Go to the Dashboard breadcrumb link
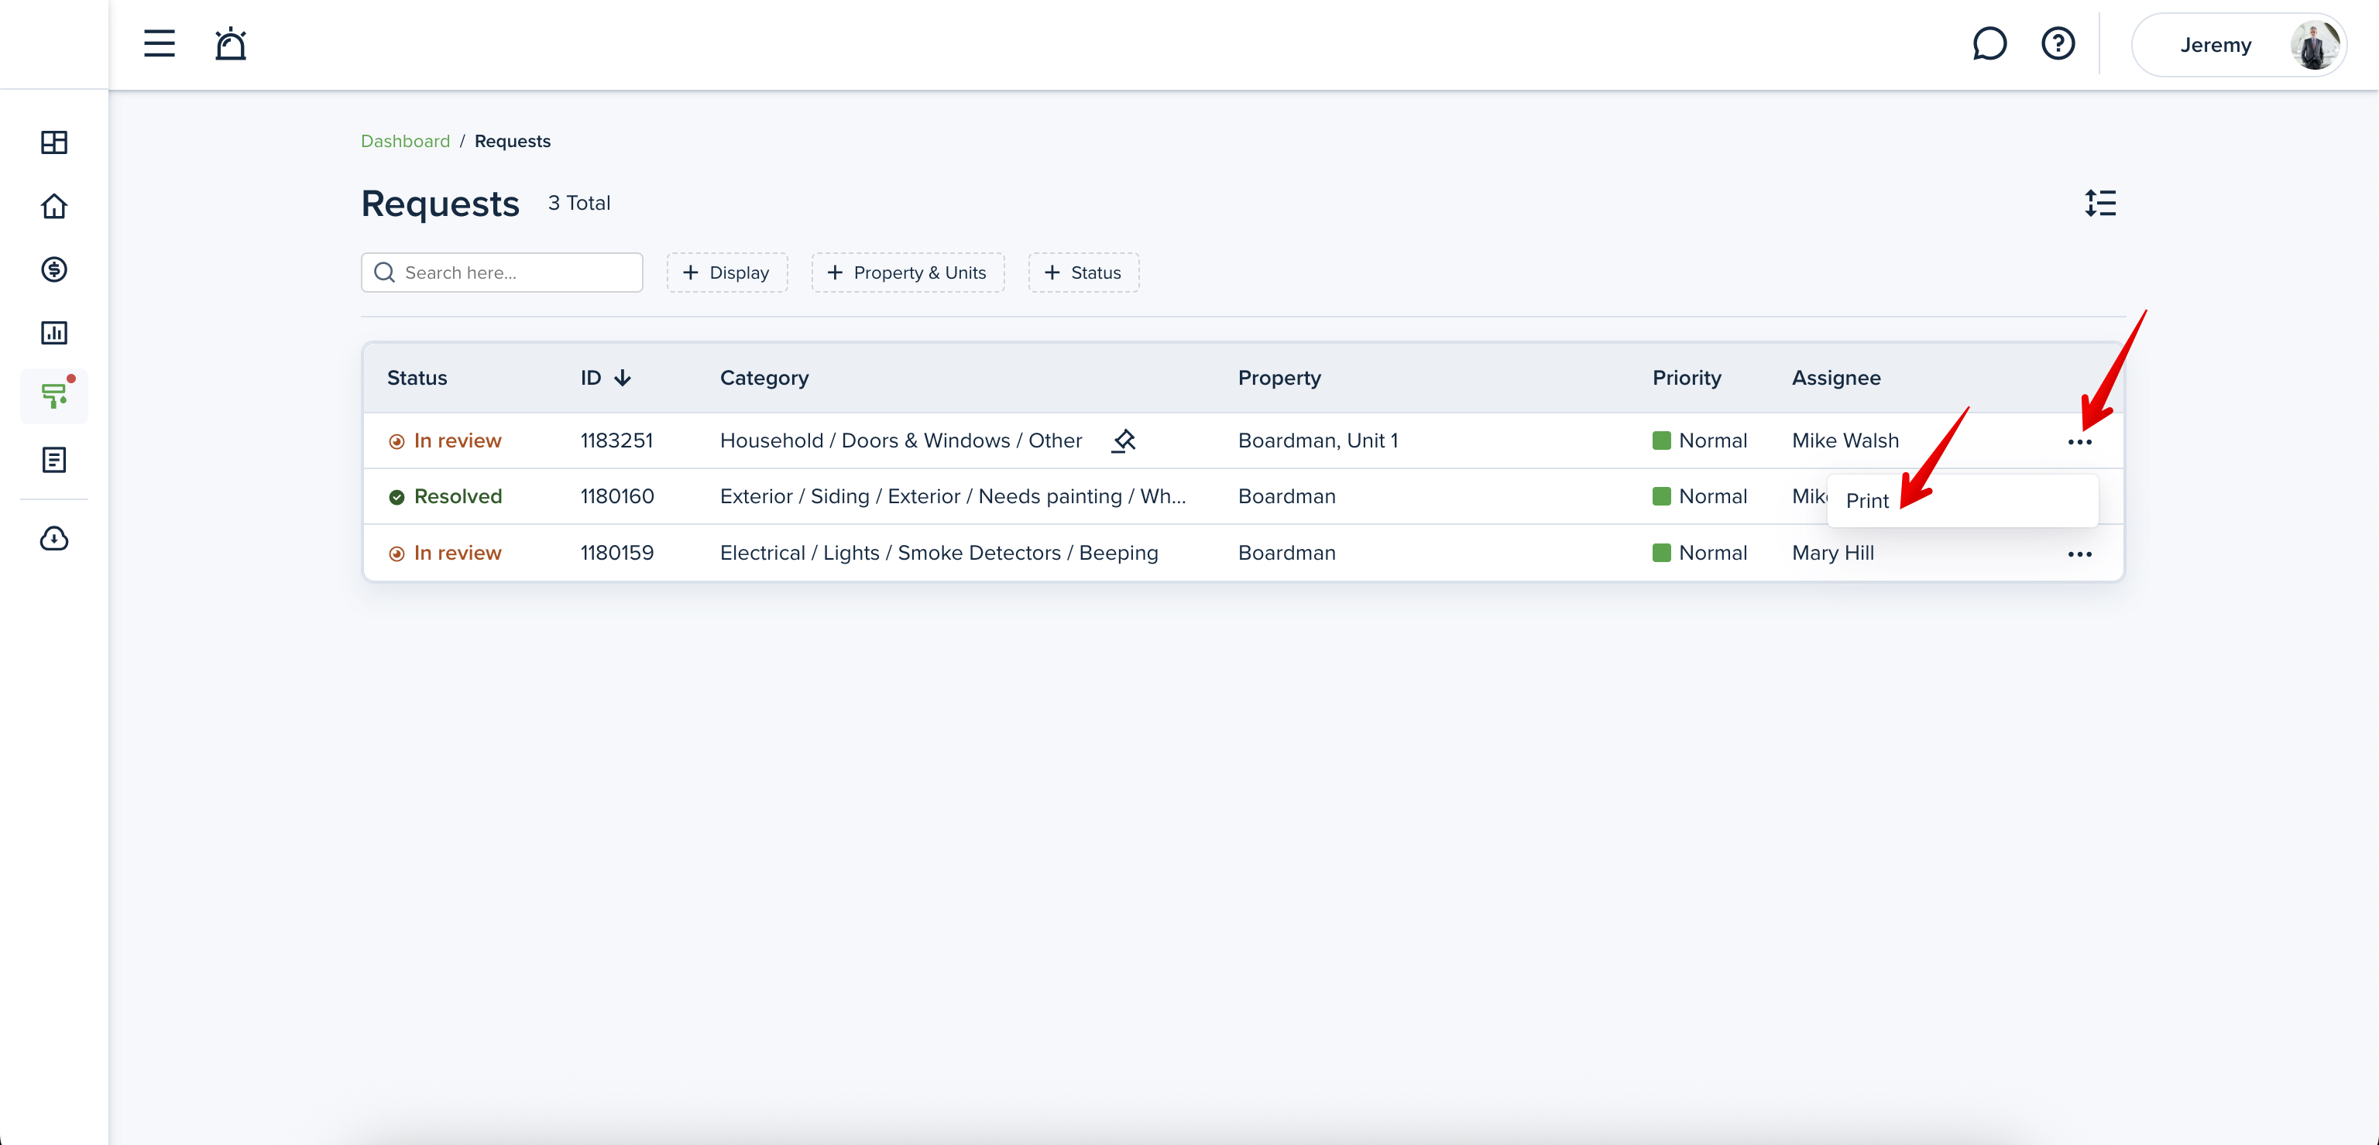The width and height of the screenshot is (2379, 1145). [x=404, y=141]
